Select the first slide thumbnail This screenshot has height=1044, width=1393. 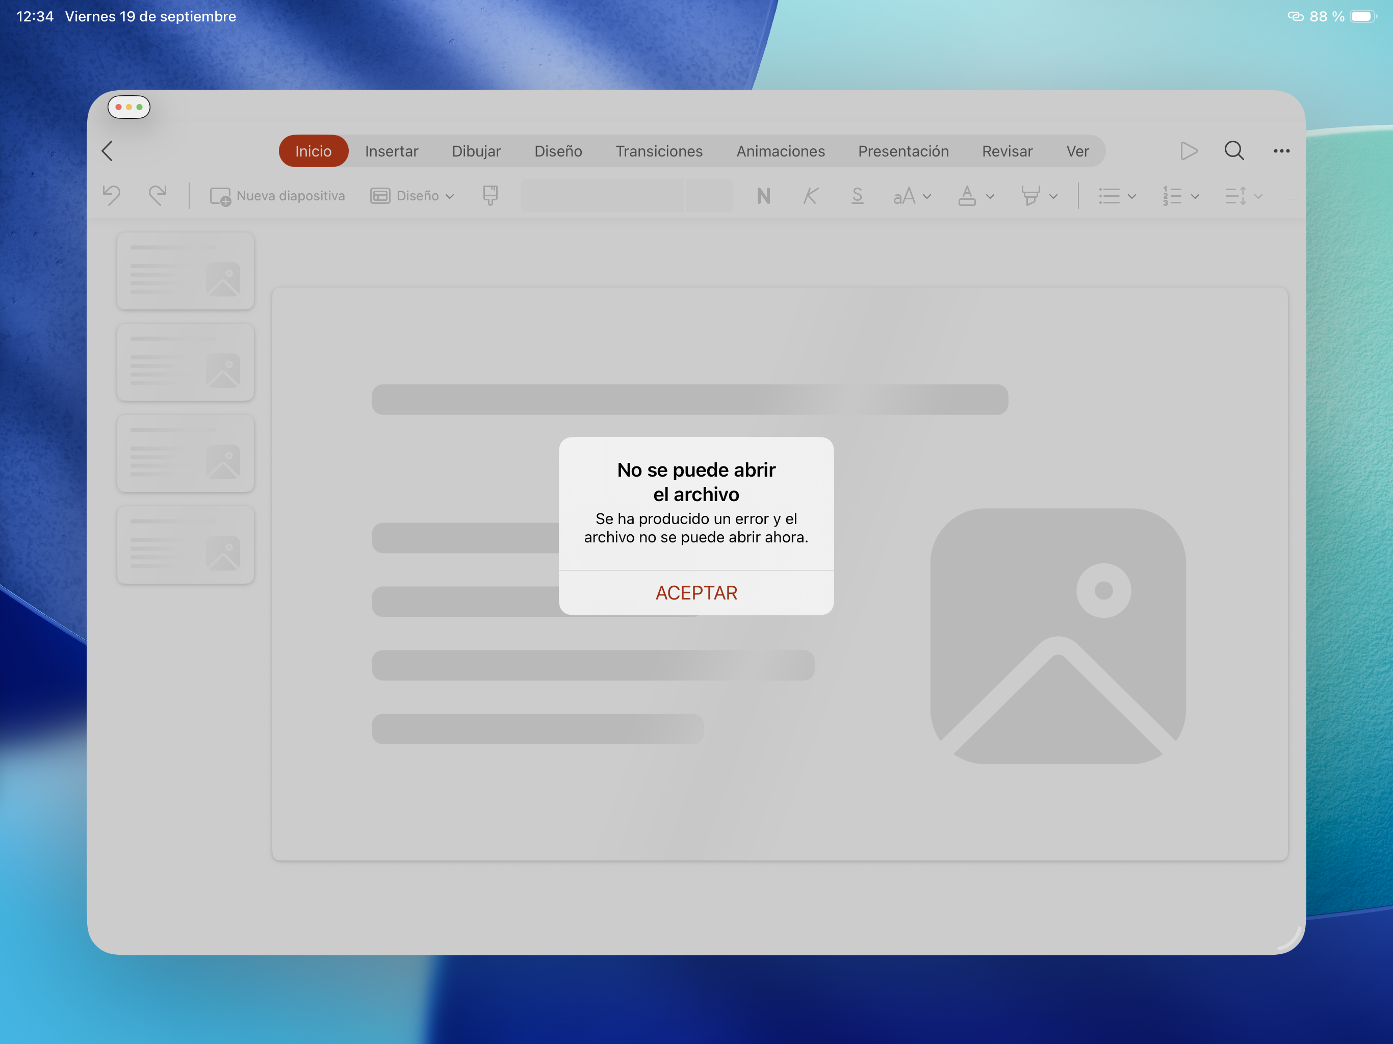pyautogui.click(x=185, y=271)
